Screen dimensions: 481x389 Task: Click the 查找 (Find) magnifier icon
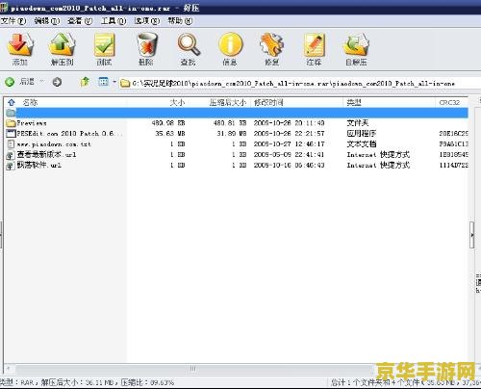point(189,45)
